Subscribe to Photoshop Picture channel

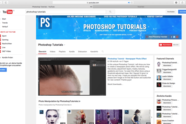pos(167,103)
